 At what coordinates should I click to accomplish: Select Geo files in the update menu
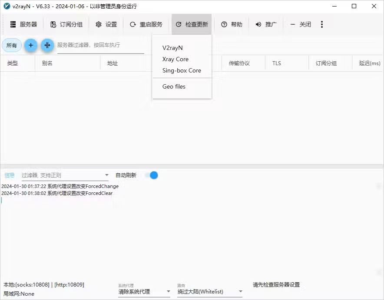174,86
